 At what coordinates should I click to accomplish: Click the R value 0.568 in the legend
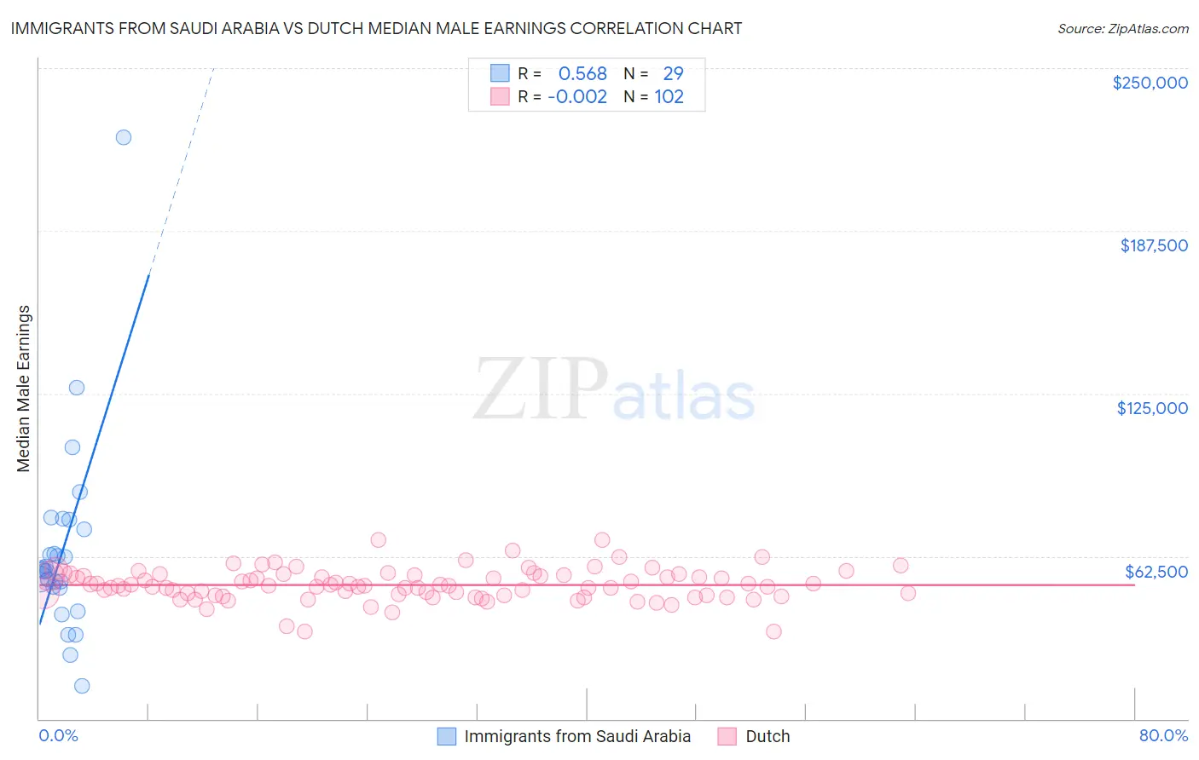coord(582,73)
